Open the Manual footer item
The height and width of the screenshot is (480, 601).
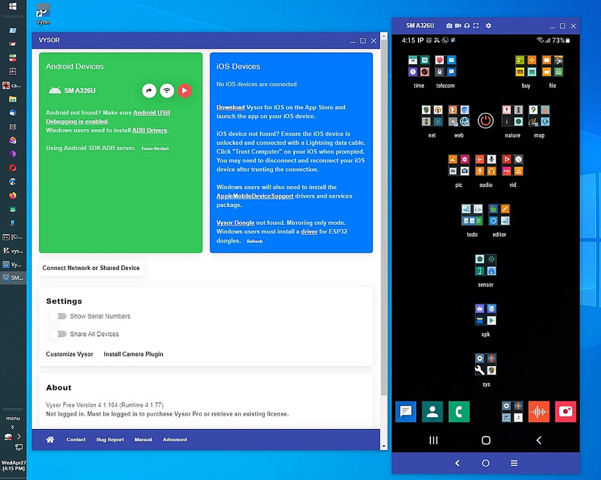point(143,439)
